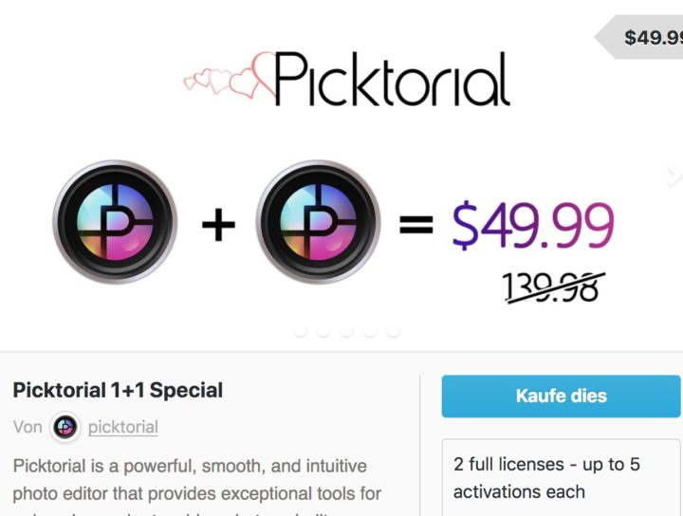Viewport: 683px width, 516px height.
Task: Open the picktorial seller profile link
Action: [x=122, y=427]
